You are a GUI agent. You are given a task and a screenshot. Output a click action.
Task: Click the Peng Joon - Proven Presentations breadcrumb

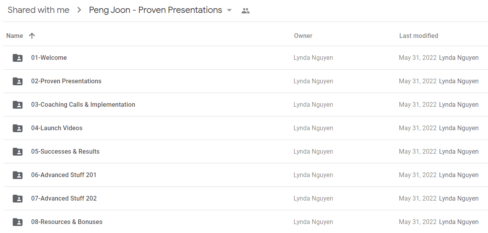155,10
